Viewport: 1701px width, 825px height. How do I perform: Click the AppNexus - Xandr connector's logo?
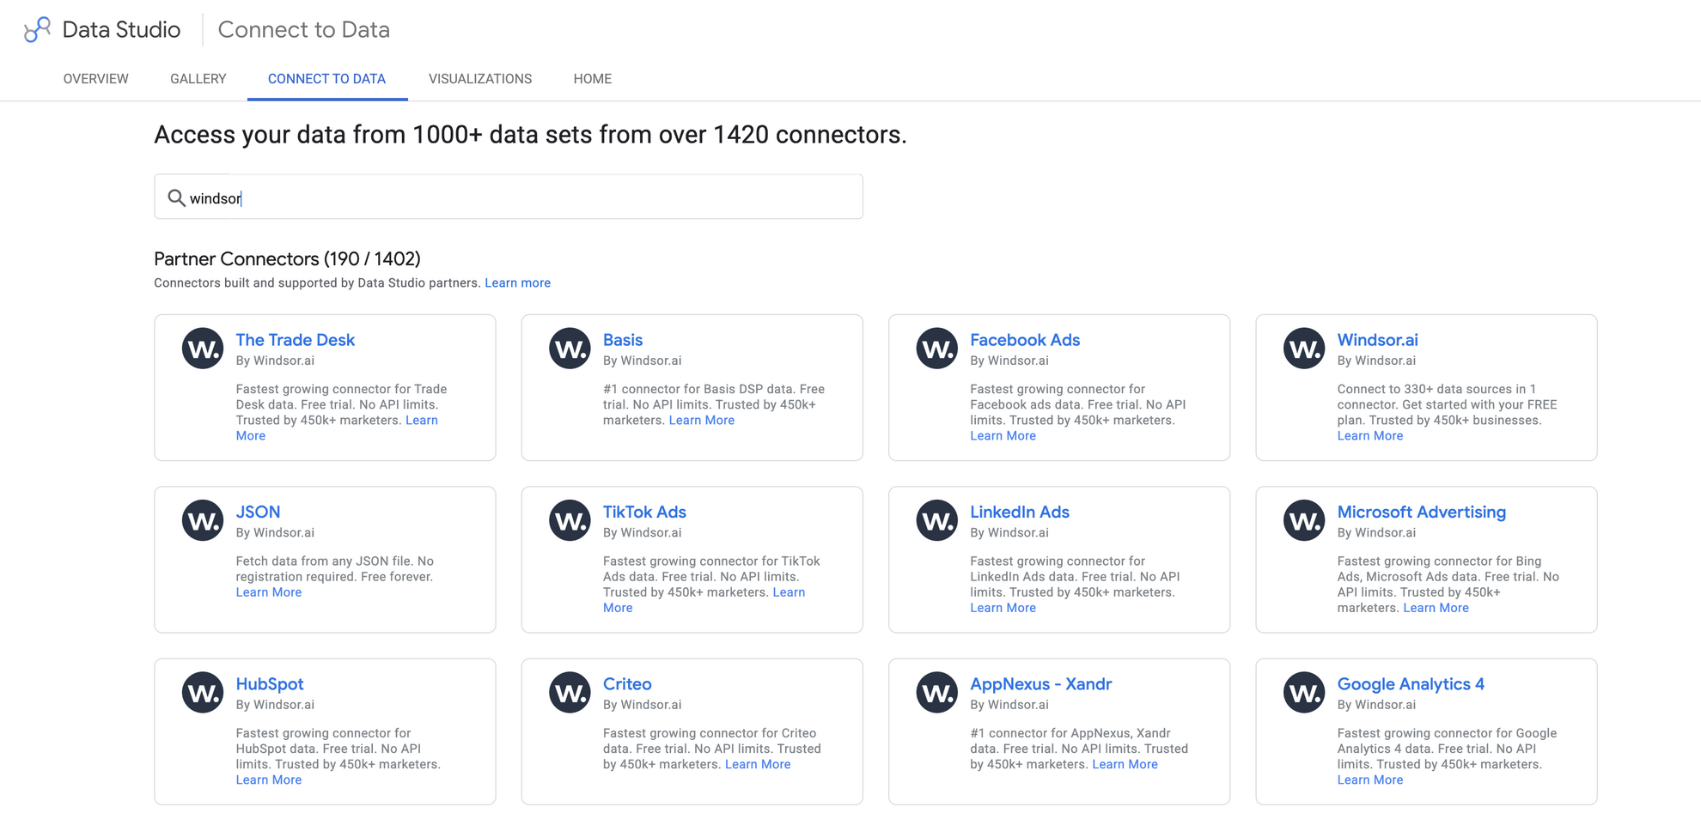937,693
